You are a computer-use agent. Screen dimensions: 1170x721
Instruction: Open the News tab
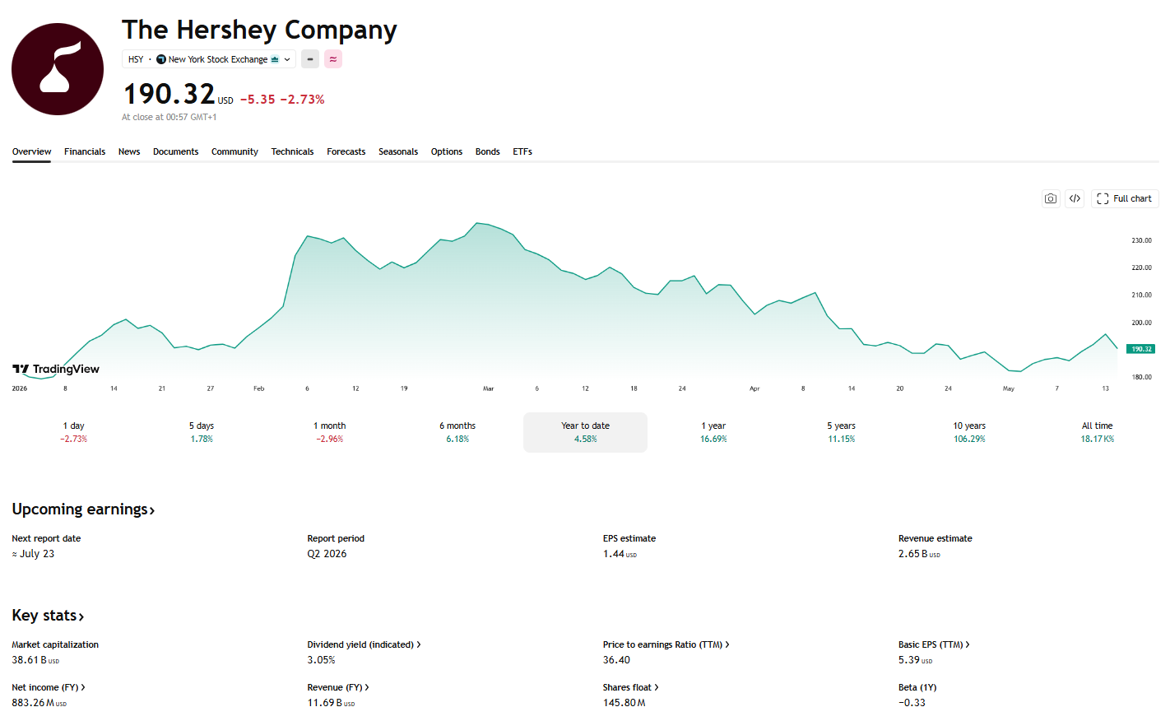coord(129,151)
